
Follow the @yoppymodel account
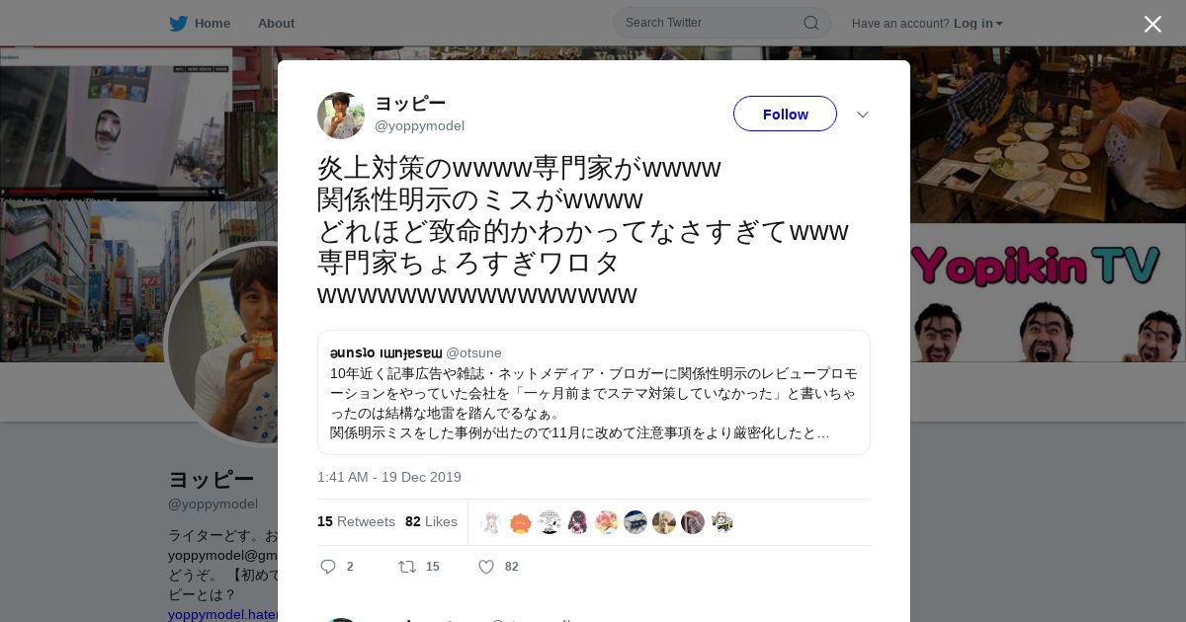tap(785, 114)
